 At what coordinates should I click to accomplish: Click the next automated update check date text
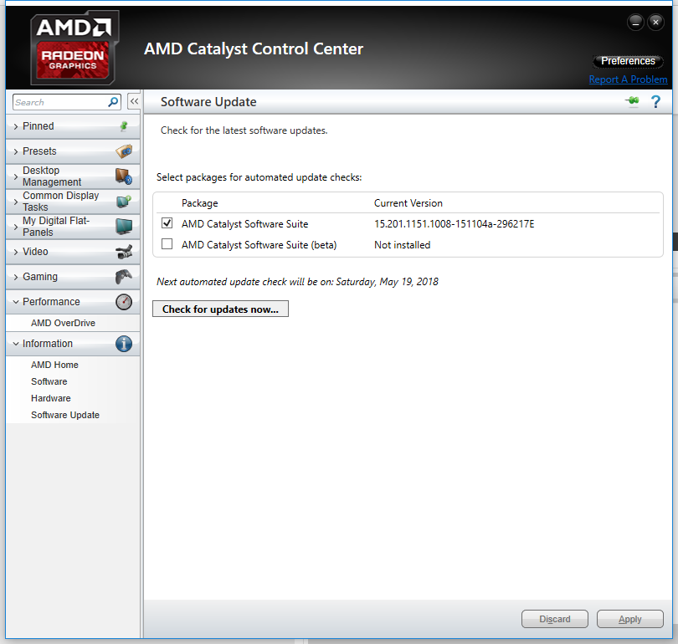pos(297,282)
